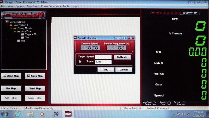Launch Windows Media Player from taskbar

(x=43, y=114)
